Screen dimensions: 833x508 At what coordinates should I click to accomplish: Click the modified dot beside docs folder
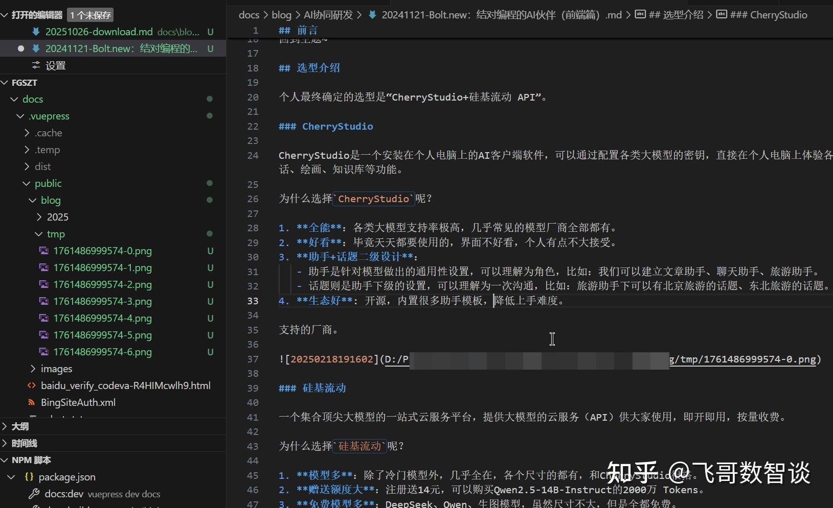[x=210, y=99]
